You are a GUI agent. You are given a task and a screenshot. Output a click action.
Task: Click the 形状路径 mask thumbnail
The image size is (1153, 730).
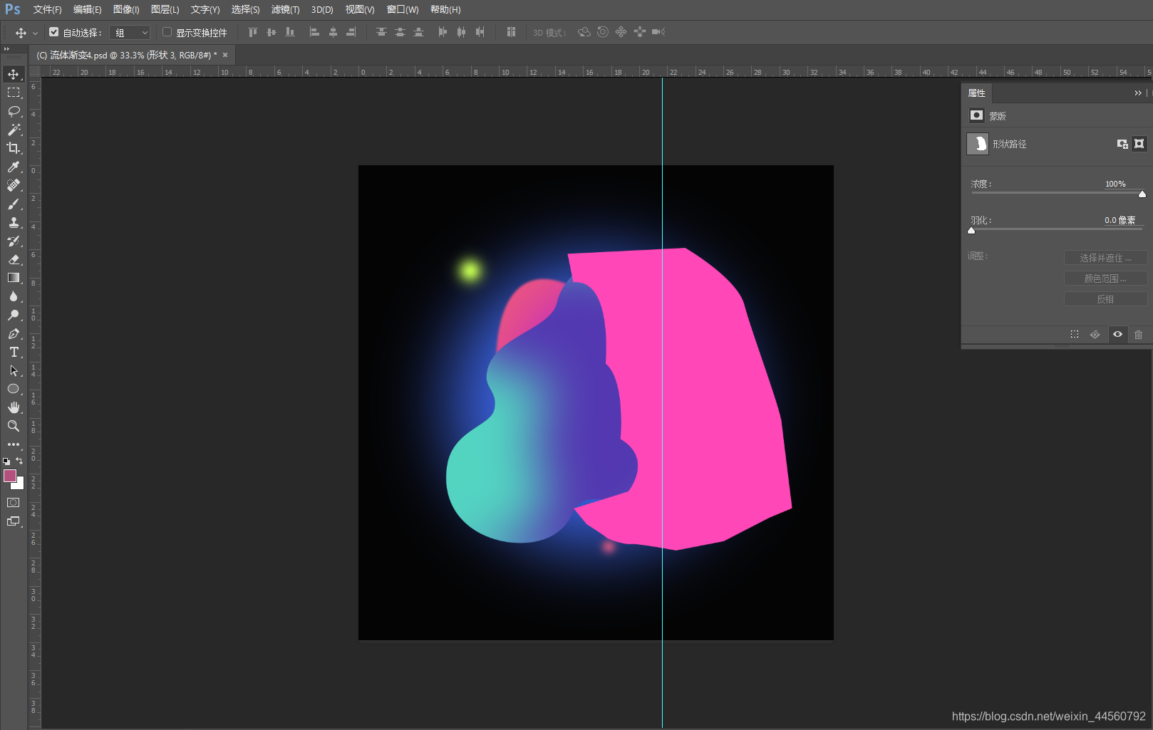(978, 144)
